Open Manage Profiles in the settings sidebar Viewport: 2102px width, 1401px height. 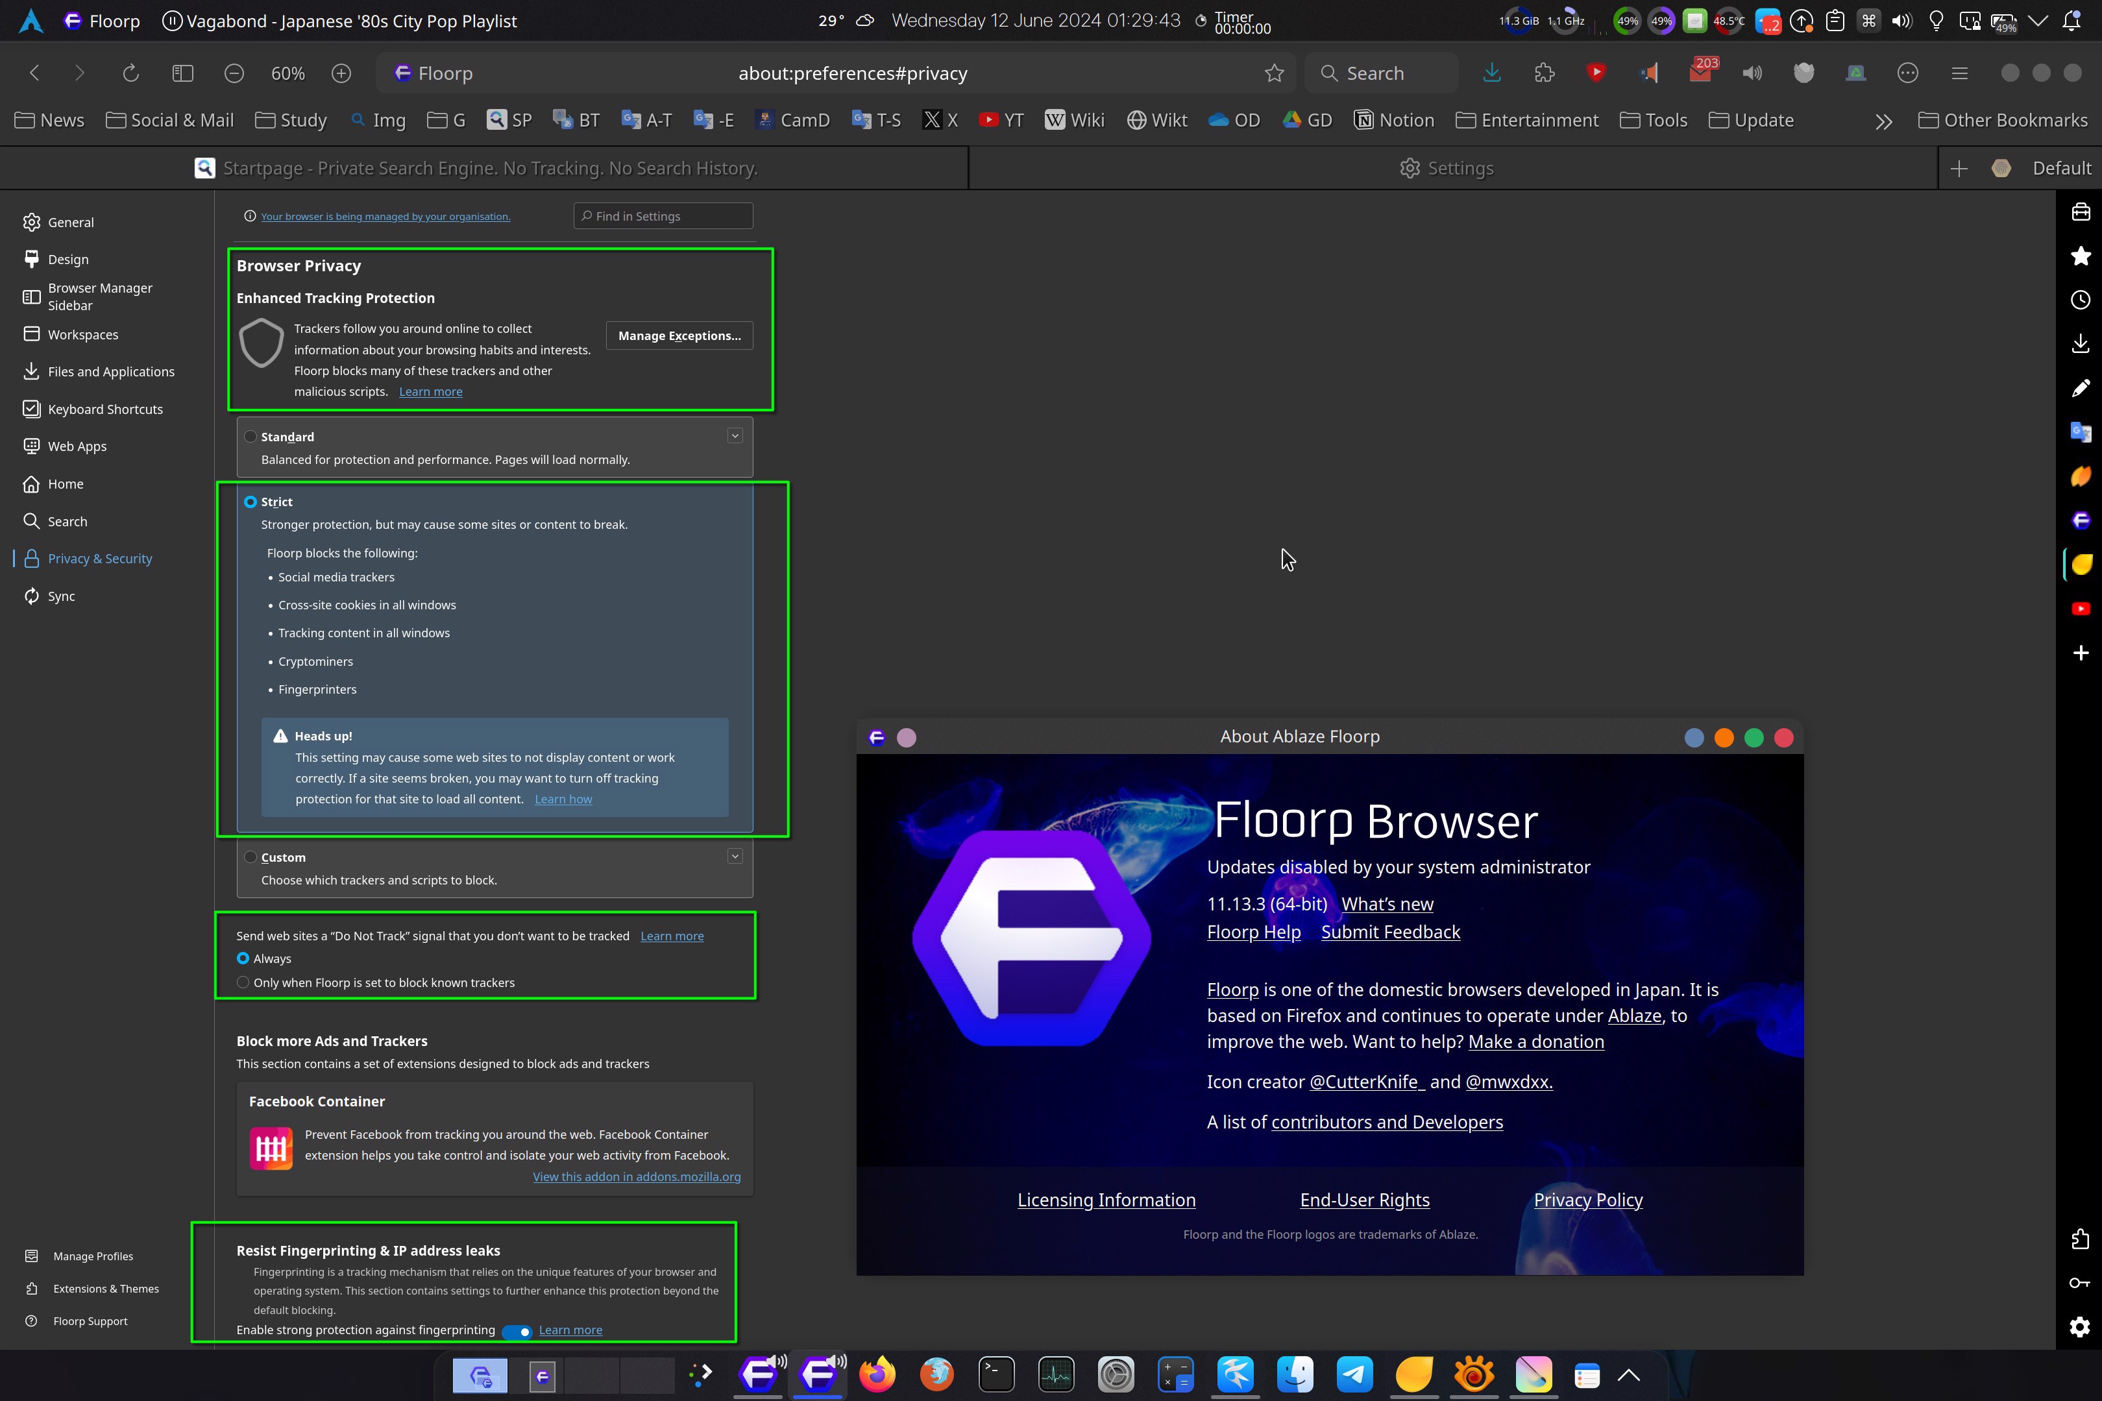[80, 1256]
